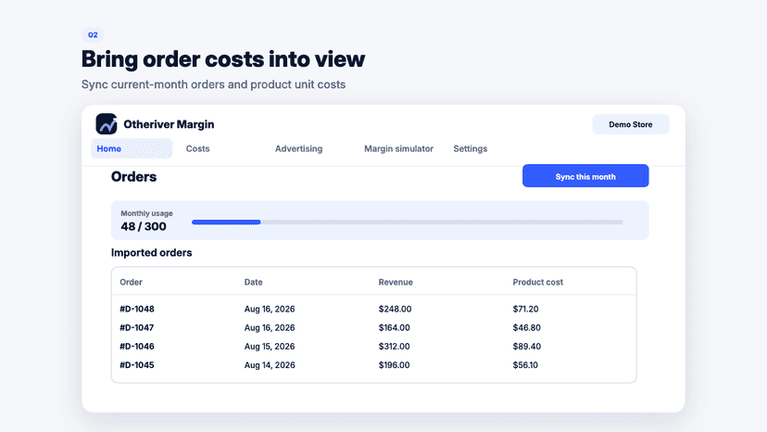The height and width of the screenshot is (432, 767).
Task: Select order #D-1047
Action: pyautogui.click(x=137, y=327)
